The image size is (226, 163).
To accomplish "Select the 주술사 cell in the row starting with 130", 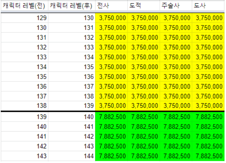I will 176,28.
